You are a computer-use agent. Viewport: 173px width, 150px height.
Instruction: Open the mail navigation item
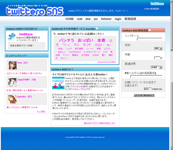[x=80, y=19]
